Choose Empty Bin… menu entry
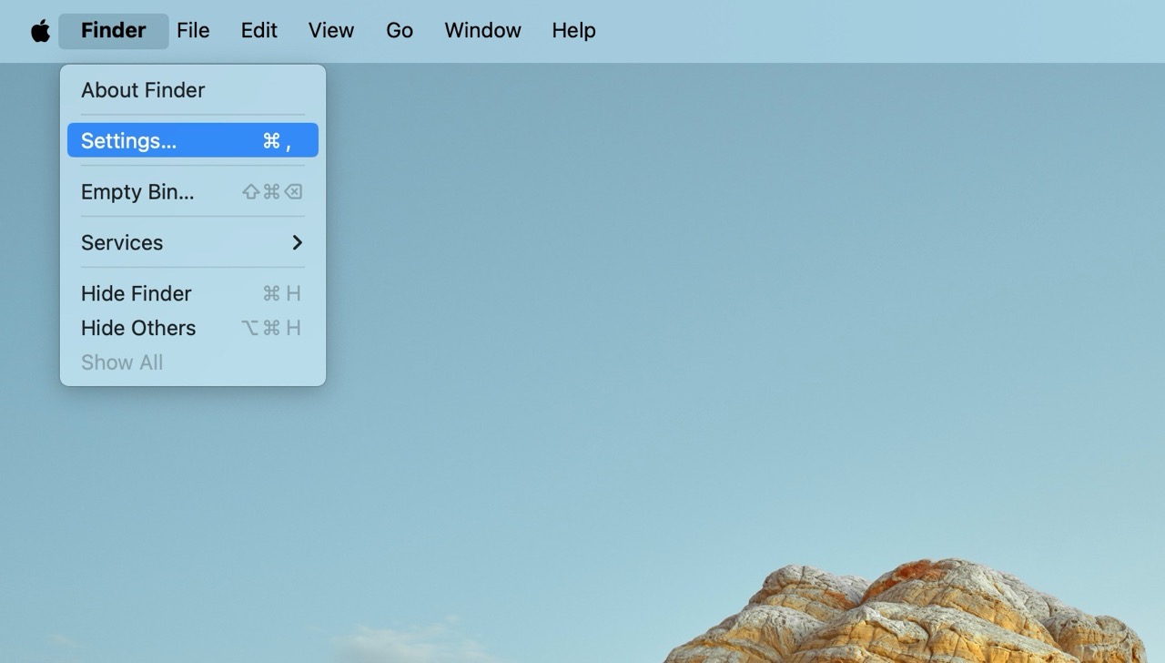This screenshot has height=663, width=1165. 193,191
